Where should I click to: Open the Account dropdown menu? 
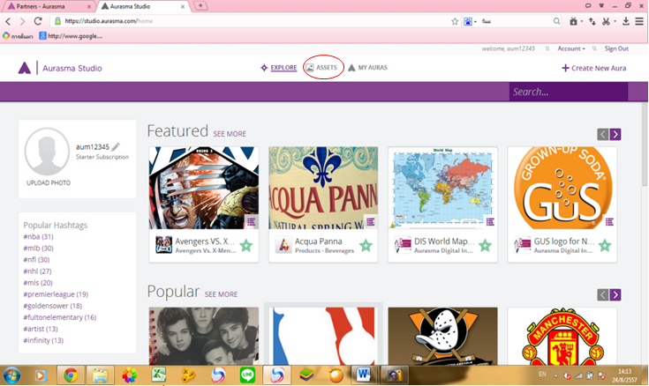click(x=571, y=48)
